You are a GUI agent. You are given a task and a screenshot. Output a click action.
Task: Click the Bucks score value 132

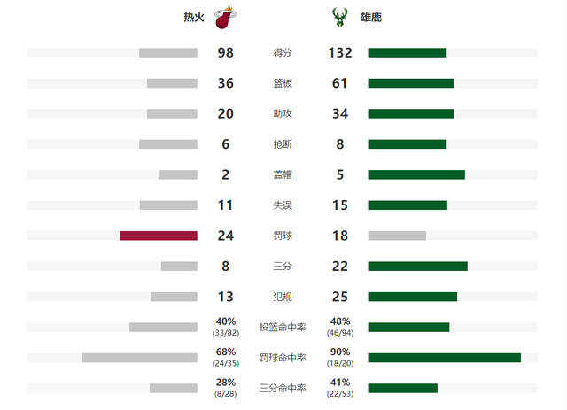point(340,53)
